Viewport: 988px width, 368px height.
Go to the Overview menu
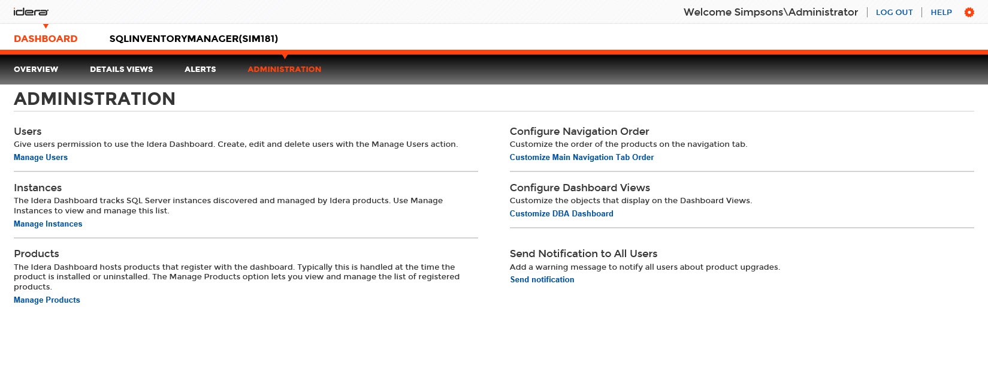(x=36, y=70)
